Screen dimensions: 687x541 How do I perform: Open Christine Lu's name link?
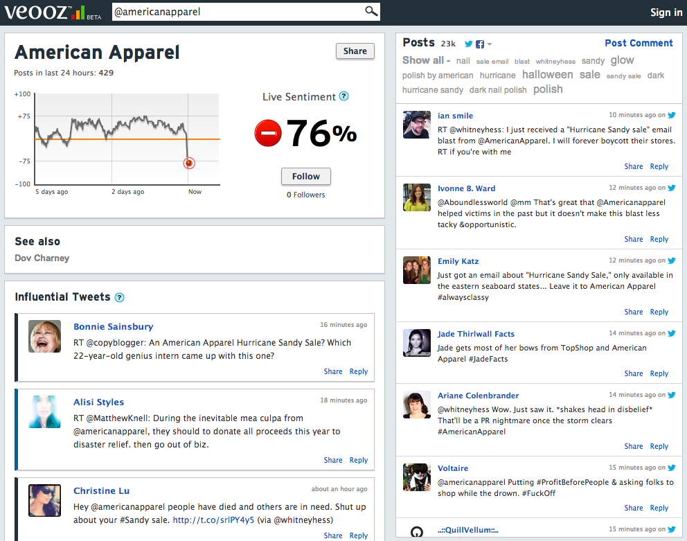click(x=101, y=490)
